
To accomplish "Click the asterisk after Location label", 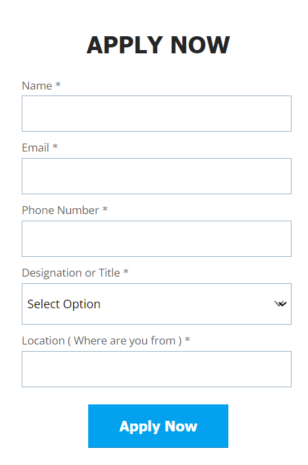I will pos(188,340).
